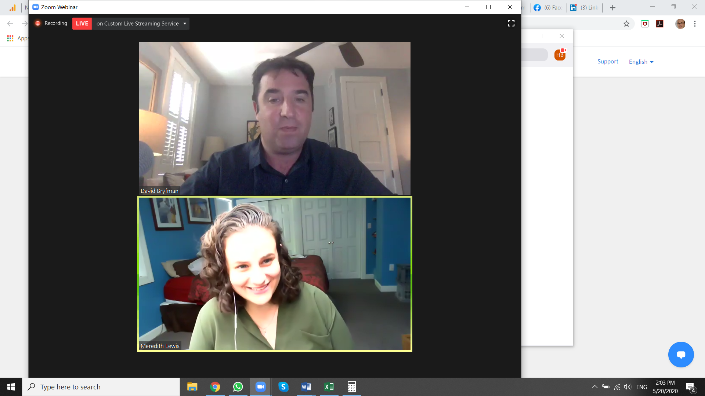This screenshot has height=396, width=705.
Task: Open the volume control in system tray
Action: tap(627, 387)
